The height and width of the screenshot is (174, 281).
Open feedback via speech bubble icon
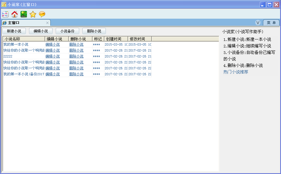(x=42, y=14)
